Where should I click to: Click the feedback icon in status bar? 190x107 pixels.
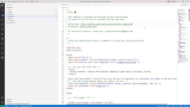point(185,106)
